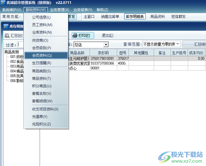Select 套餐明细(W) menu entry
The width and height of the screenshot is (206, 166).
click(x=46, y=101)
